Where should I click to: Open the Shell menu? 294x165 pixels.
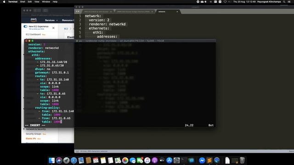pyautogui.click(x=23, y=2)
